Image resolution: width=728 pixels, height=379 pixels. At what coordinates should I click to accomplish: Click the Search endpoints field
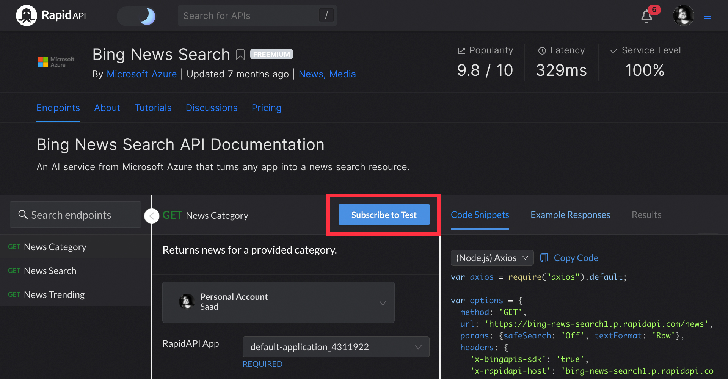[75, 215]
